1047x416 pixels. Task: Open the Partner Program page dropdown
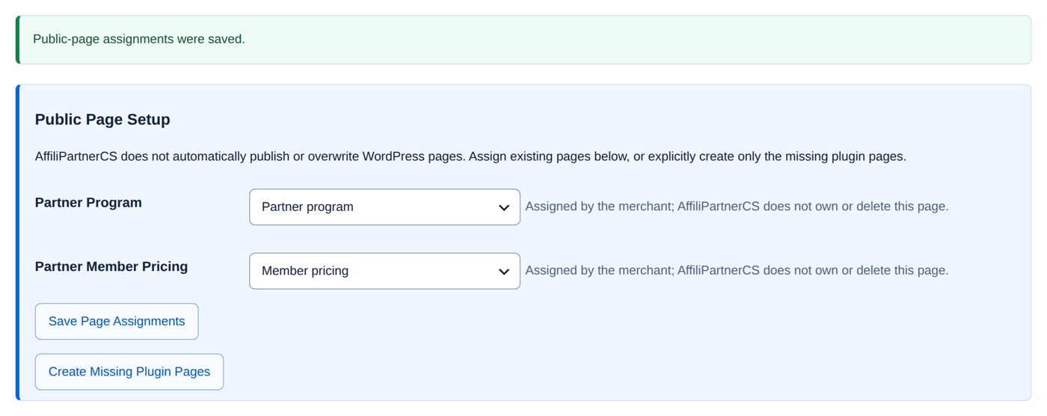[384, 207]
